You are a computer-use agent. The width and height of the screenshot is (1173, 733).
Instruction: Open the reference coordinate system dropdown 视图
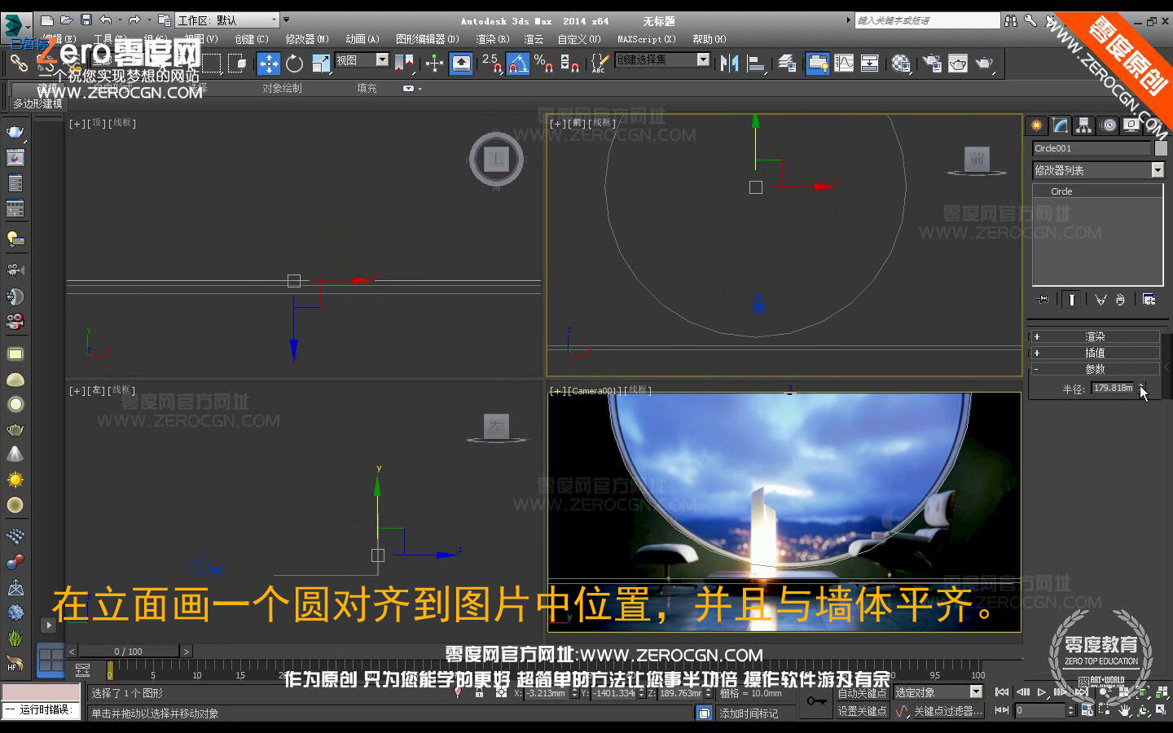362,60
